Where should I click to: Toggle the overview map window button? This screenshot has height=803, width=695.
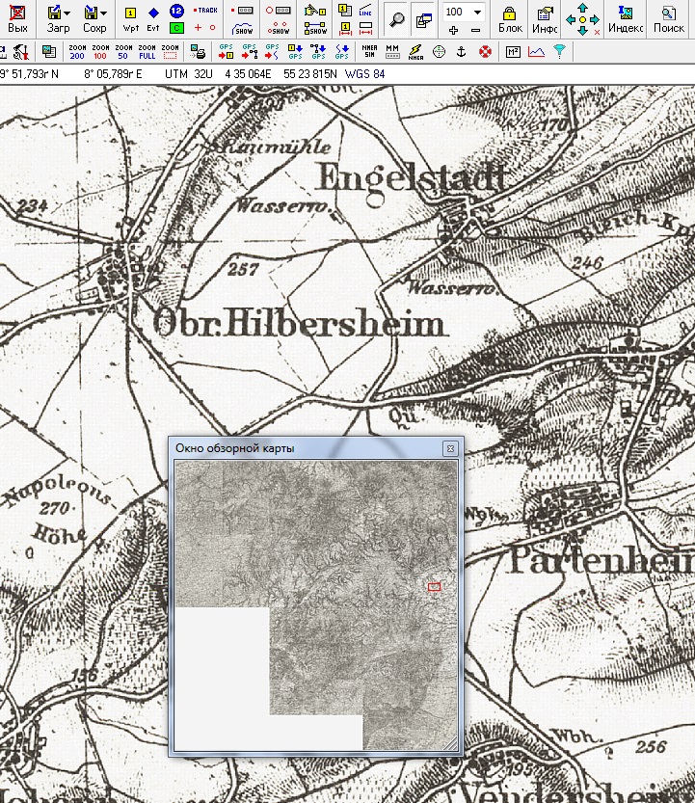(x=422, y=17)
